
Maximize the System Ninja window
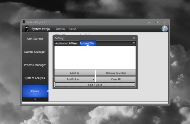[157, 22]
